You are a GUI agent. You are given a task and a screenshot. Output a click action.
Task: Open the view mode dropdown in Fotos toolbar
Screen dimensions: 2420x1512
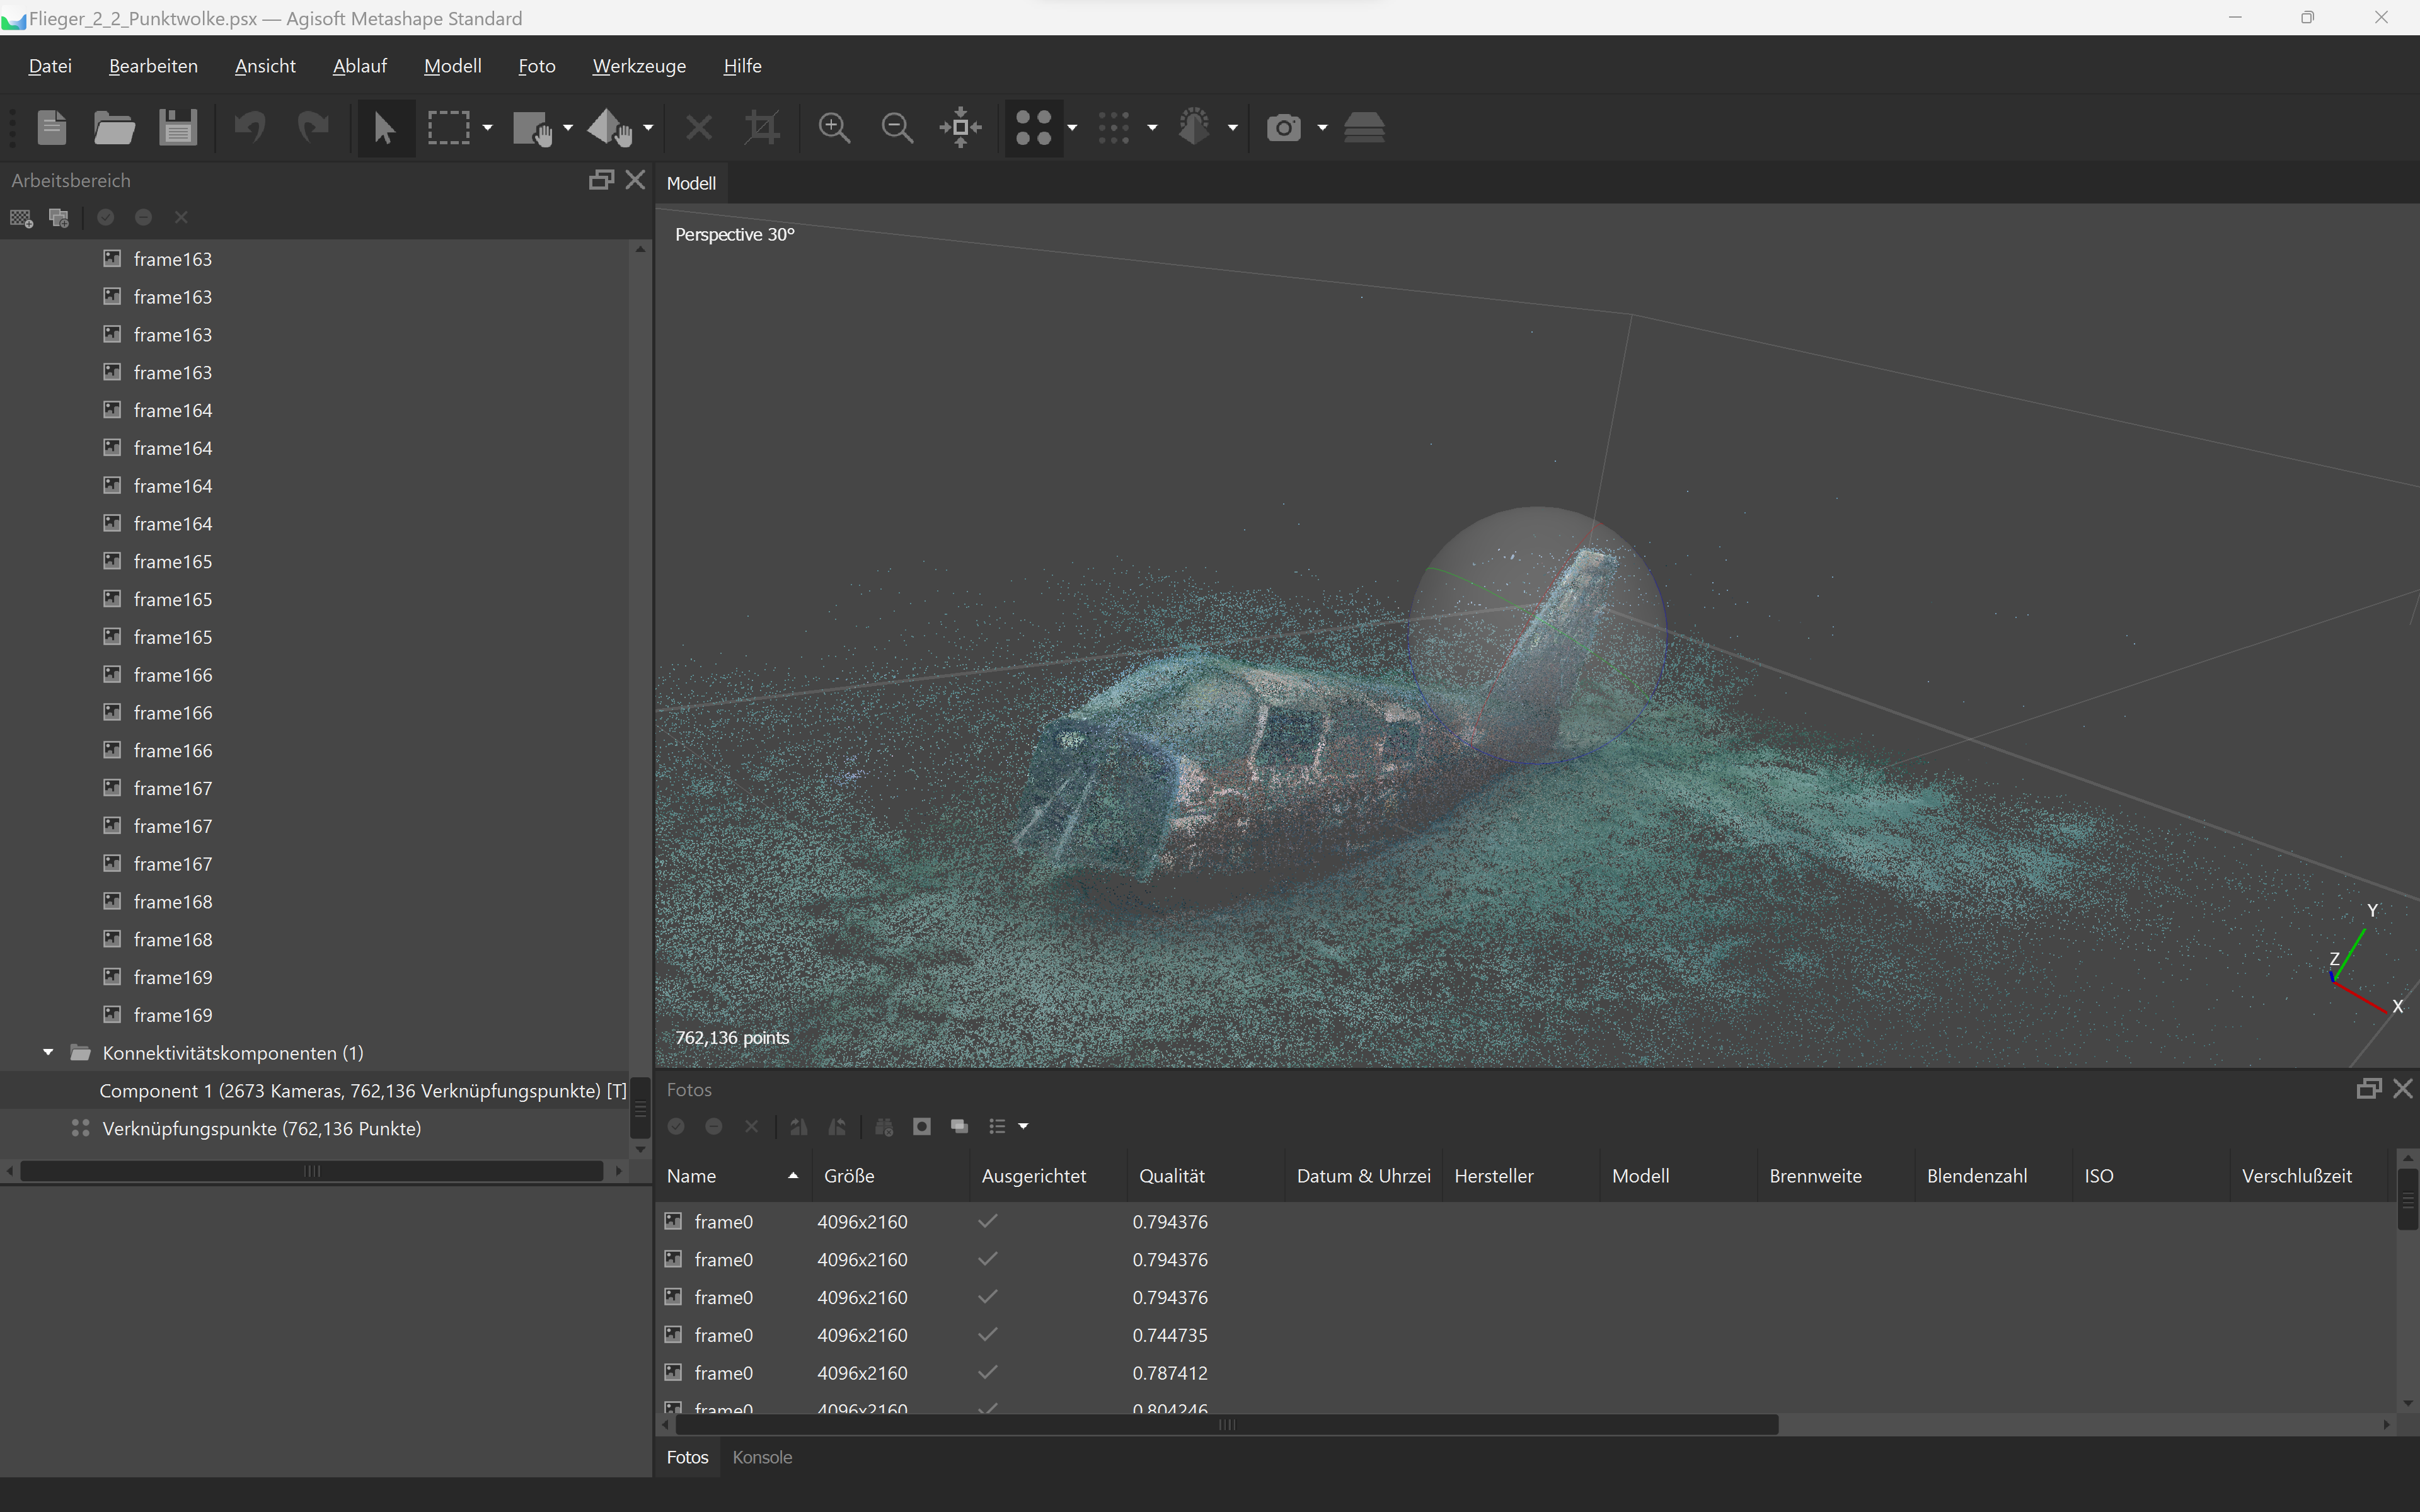pyautogui.click(x=1023, y=1126)
